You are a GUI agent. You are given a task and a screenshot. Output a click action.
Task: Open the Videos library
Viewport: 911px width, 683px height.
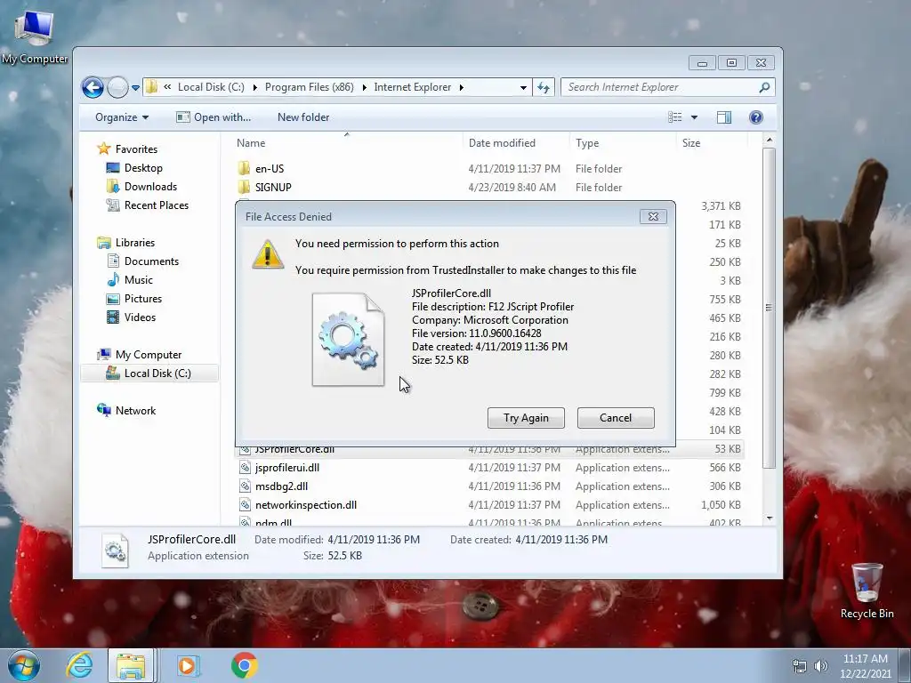click(140, 317)
